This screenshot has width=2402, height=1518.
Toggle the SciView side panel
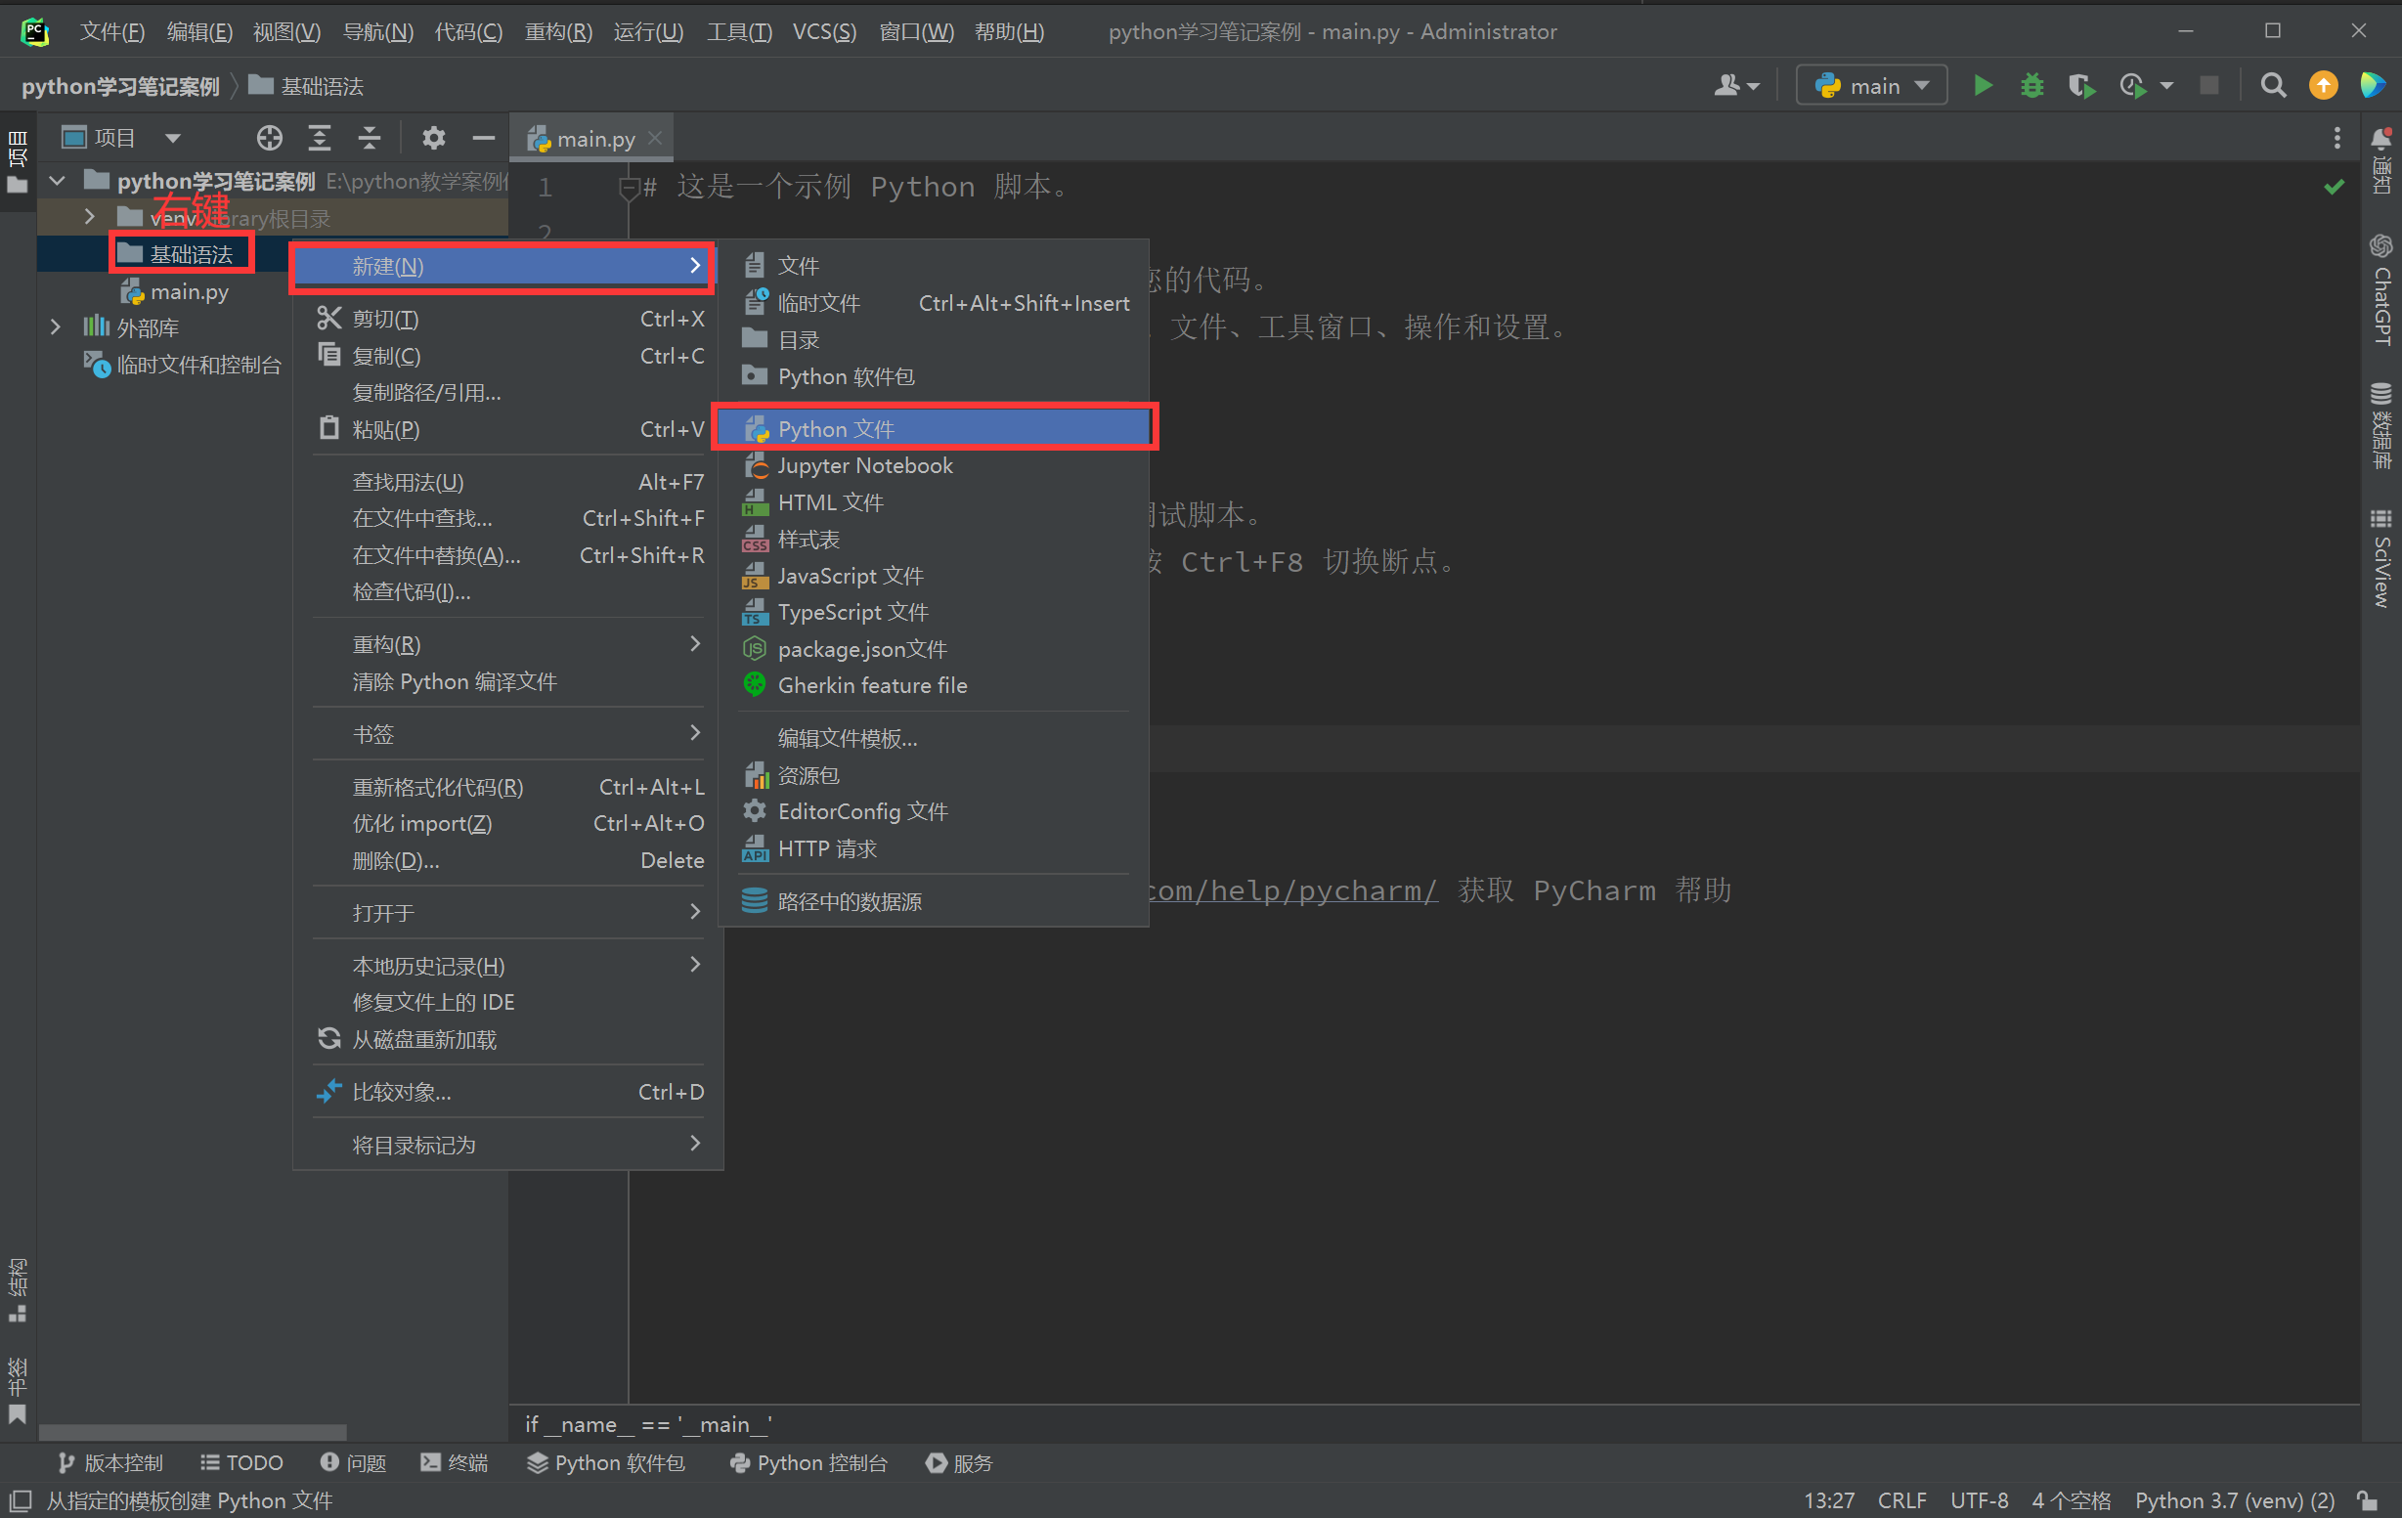tap(2382, 558)
